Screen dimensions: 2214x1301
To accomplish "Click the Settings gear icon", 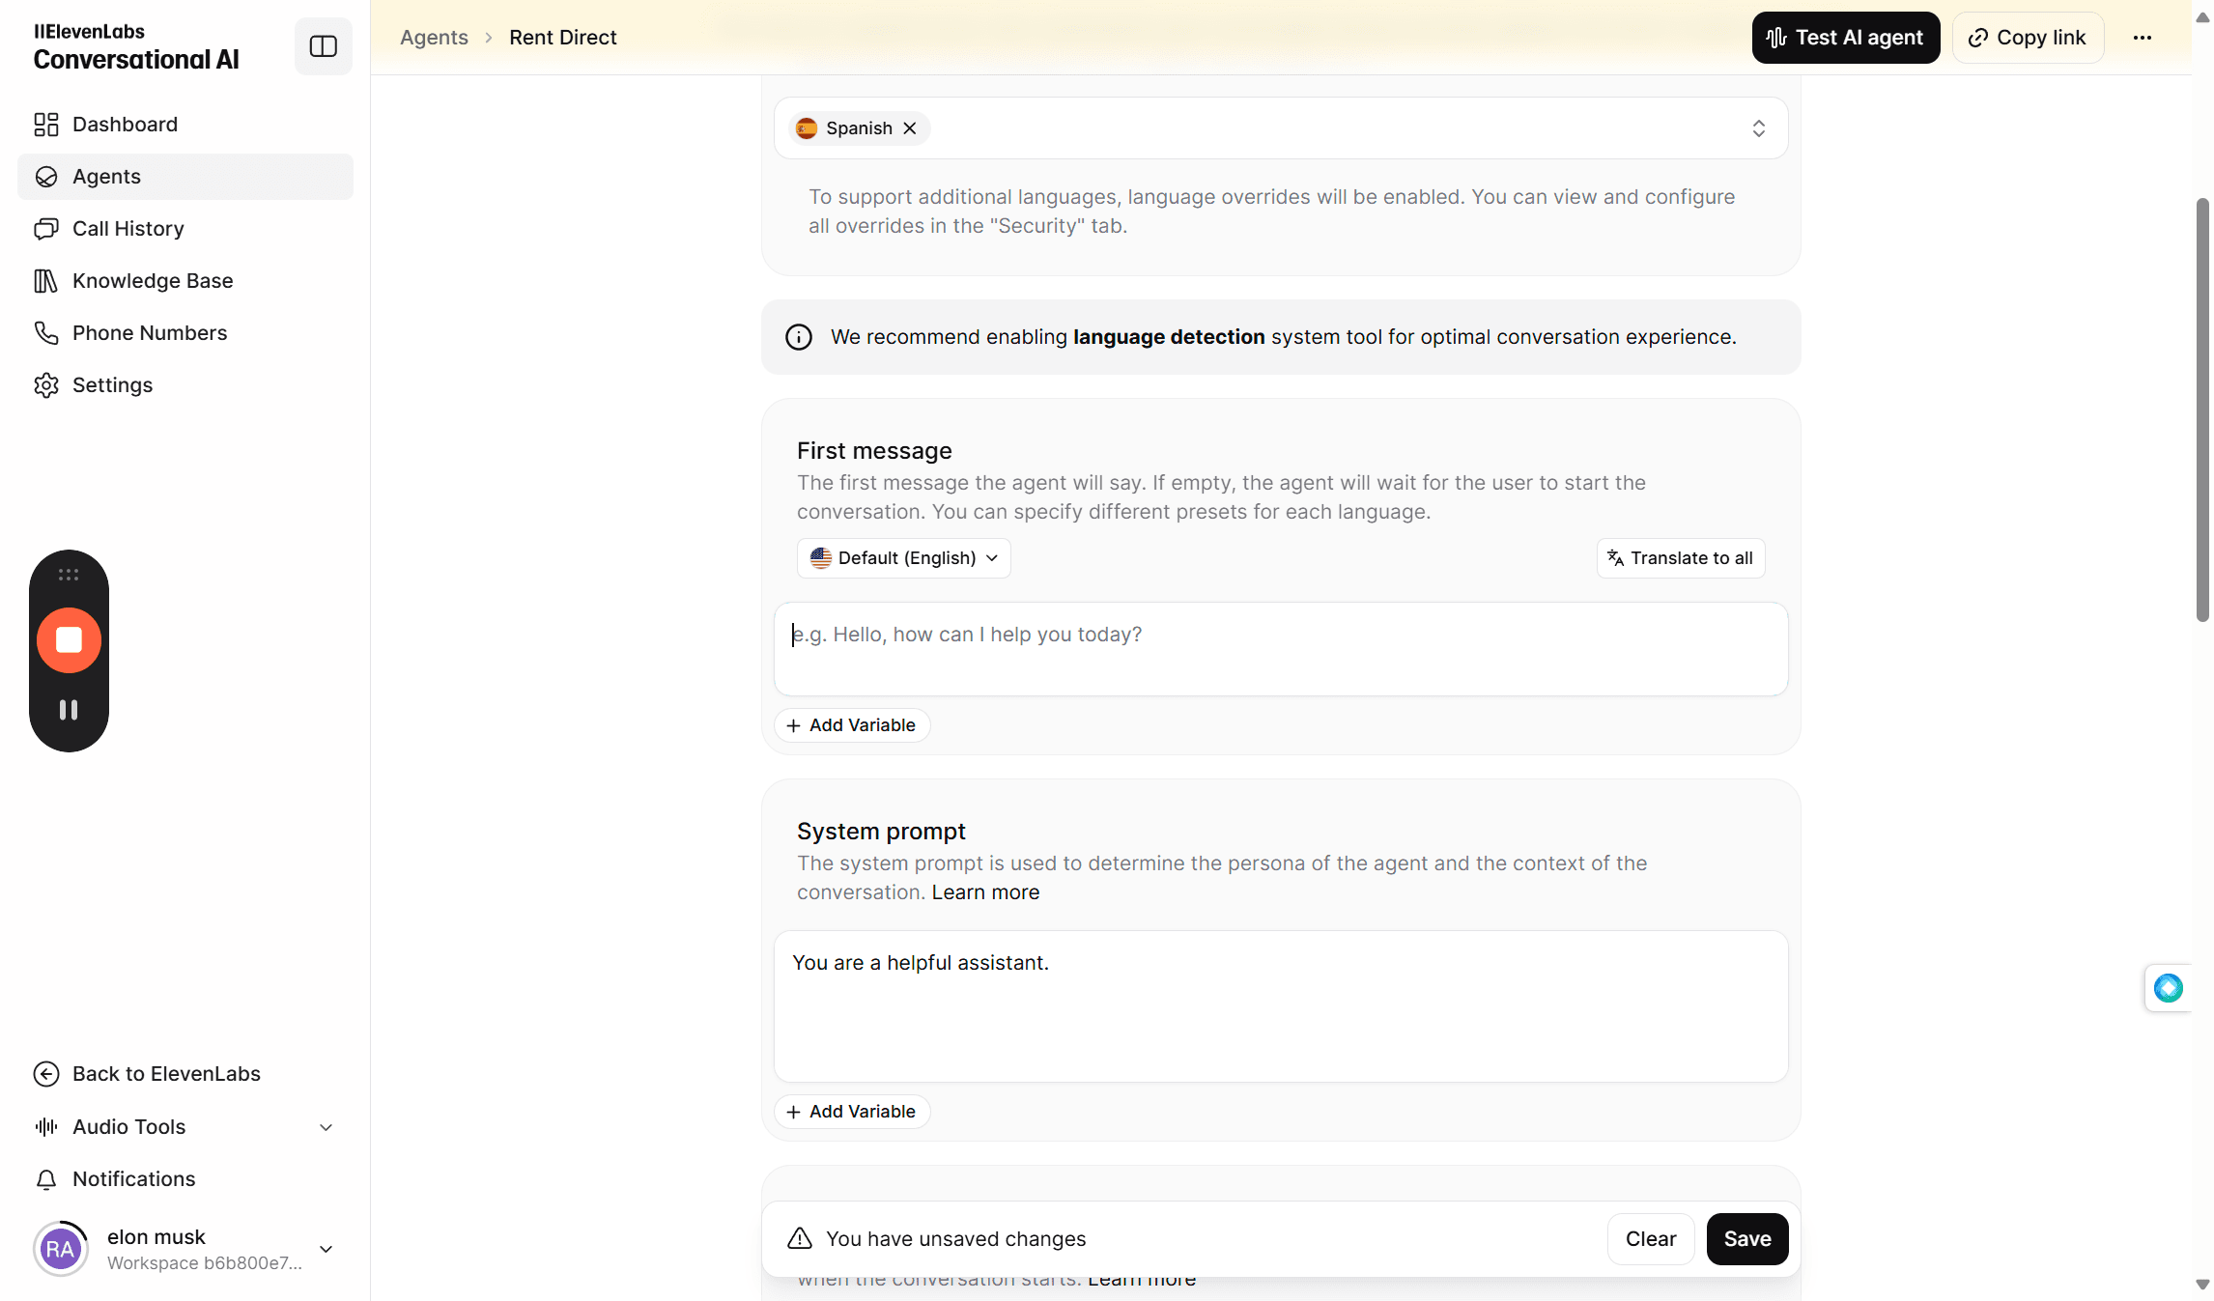I will coord(46,385).
